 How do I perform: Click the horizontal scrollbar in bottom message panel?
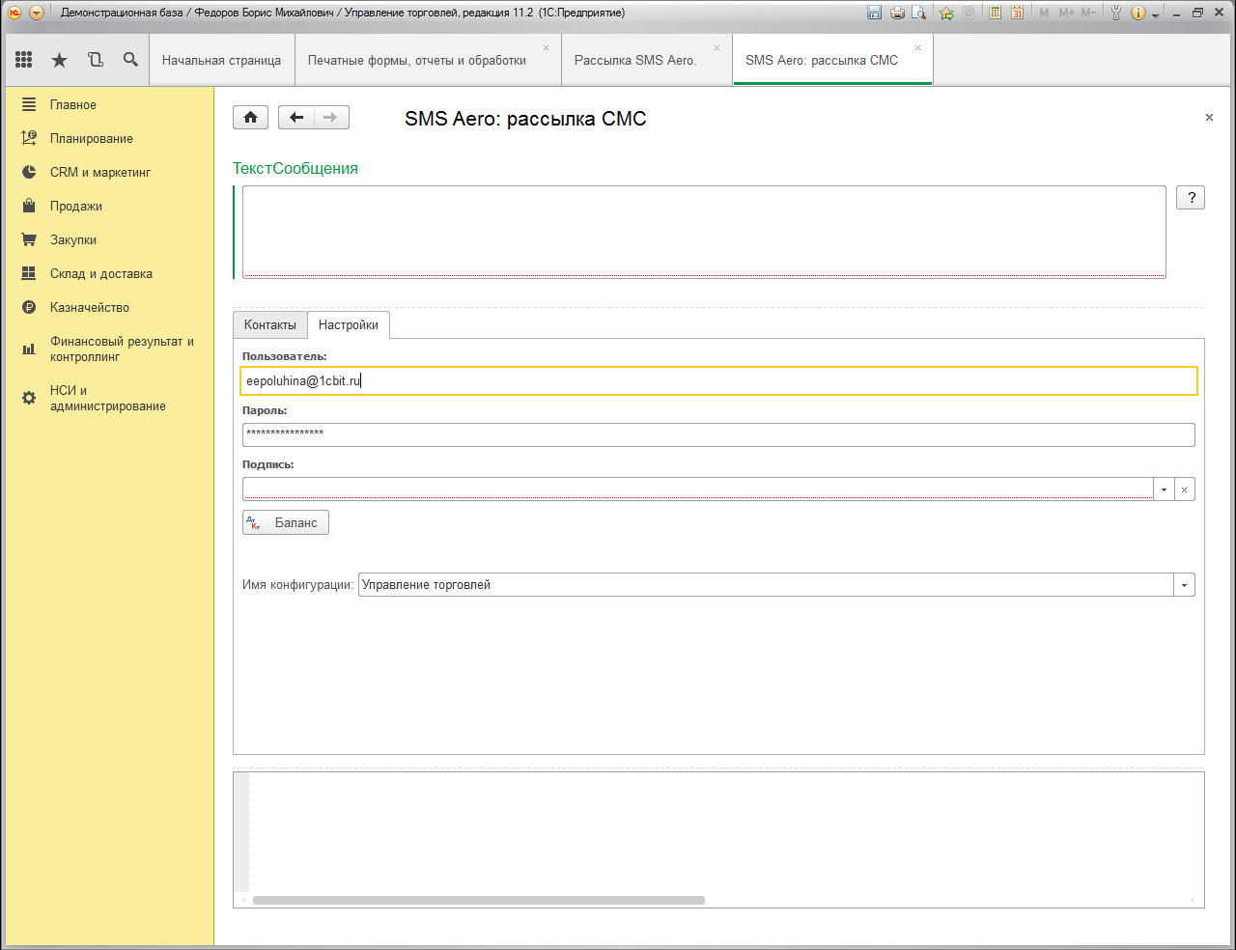479,900
